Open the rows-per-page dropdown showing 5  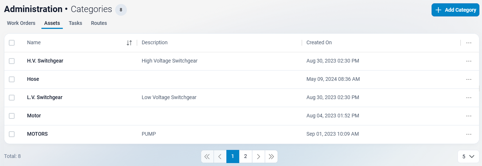point(468,156)
